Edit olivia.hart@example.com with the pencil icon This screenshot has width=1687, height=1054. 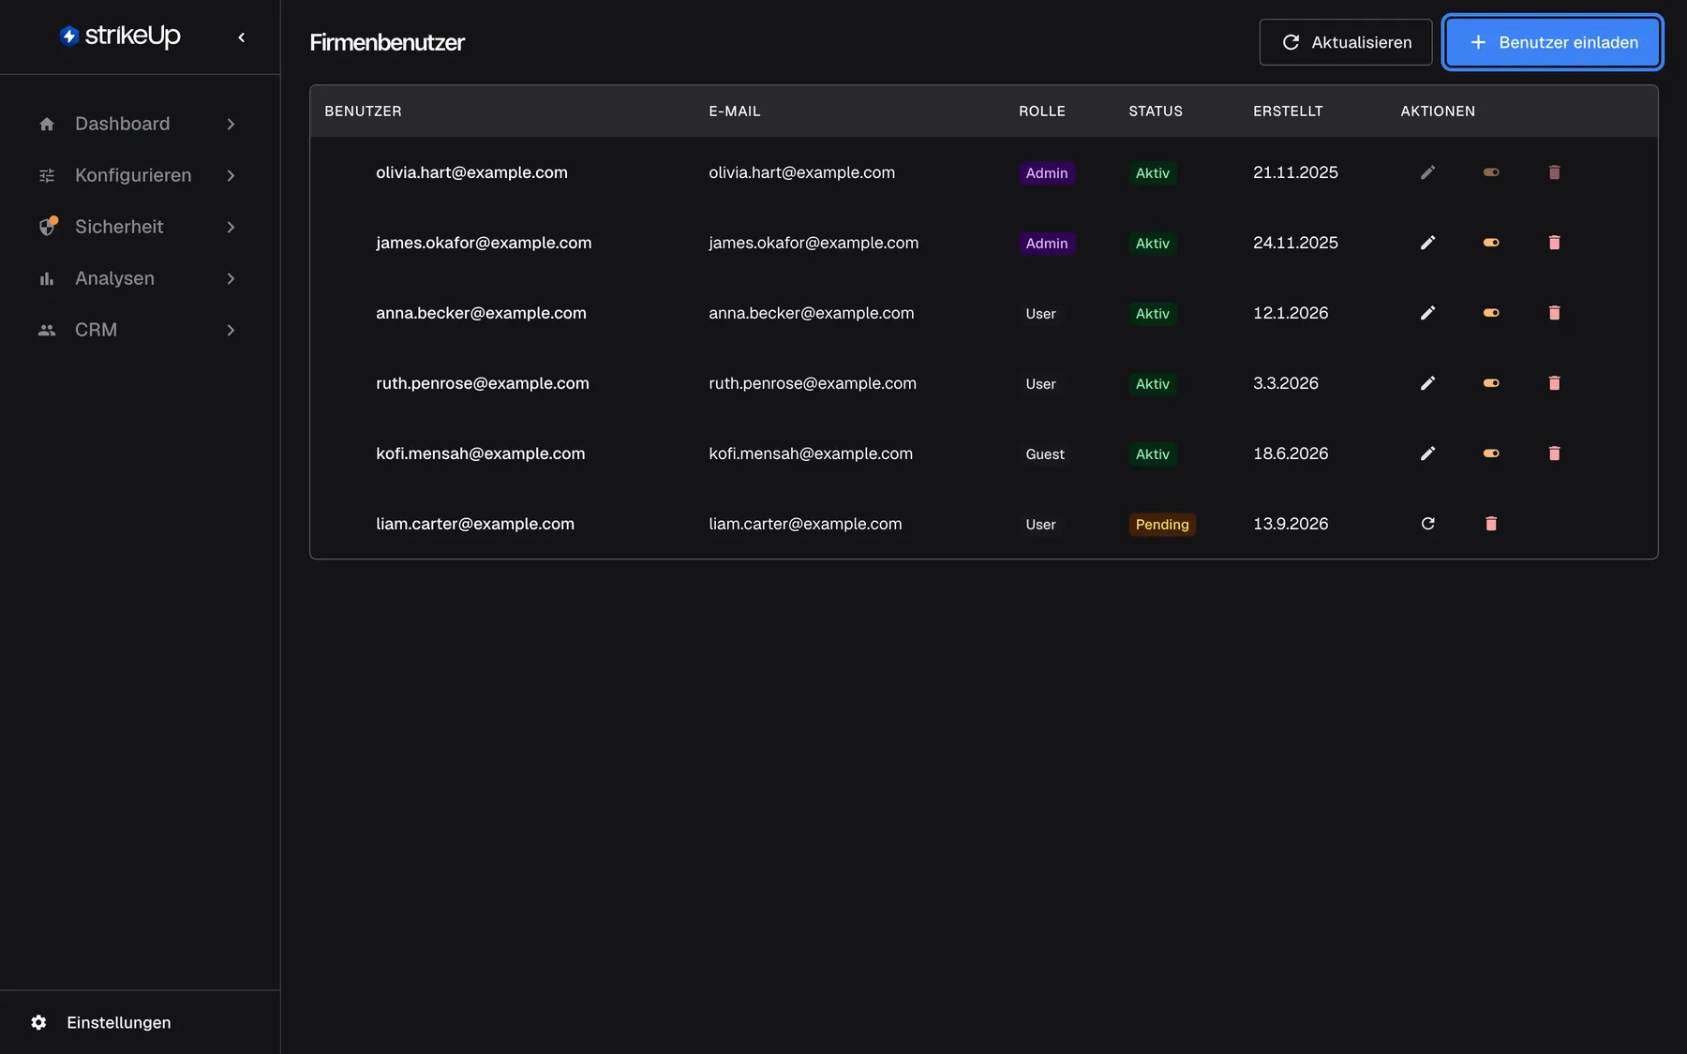[1427, 172]
